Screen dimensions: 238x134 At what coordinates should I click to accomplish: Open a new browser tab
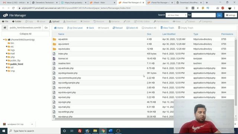tap(207, 3)
